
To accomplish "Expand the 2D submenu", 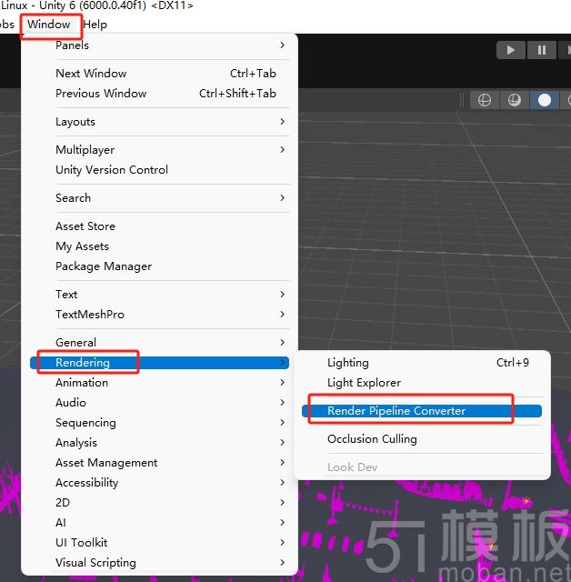I will pyautogui.click(x=159, y=503).
